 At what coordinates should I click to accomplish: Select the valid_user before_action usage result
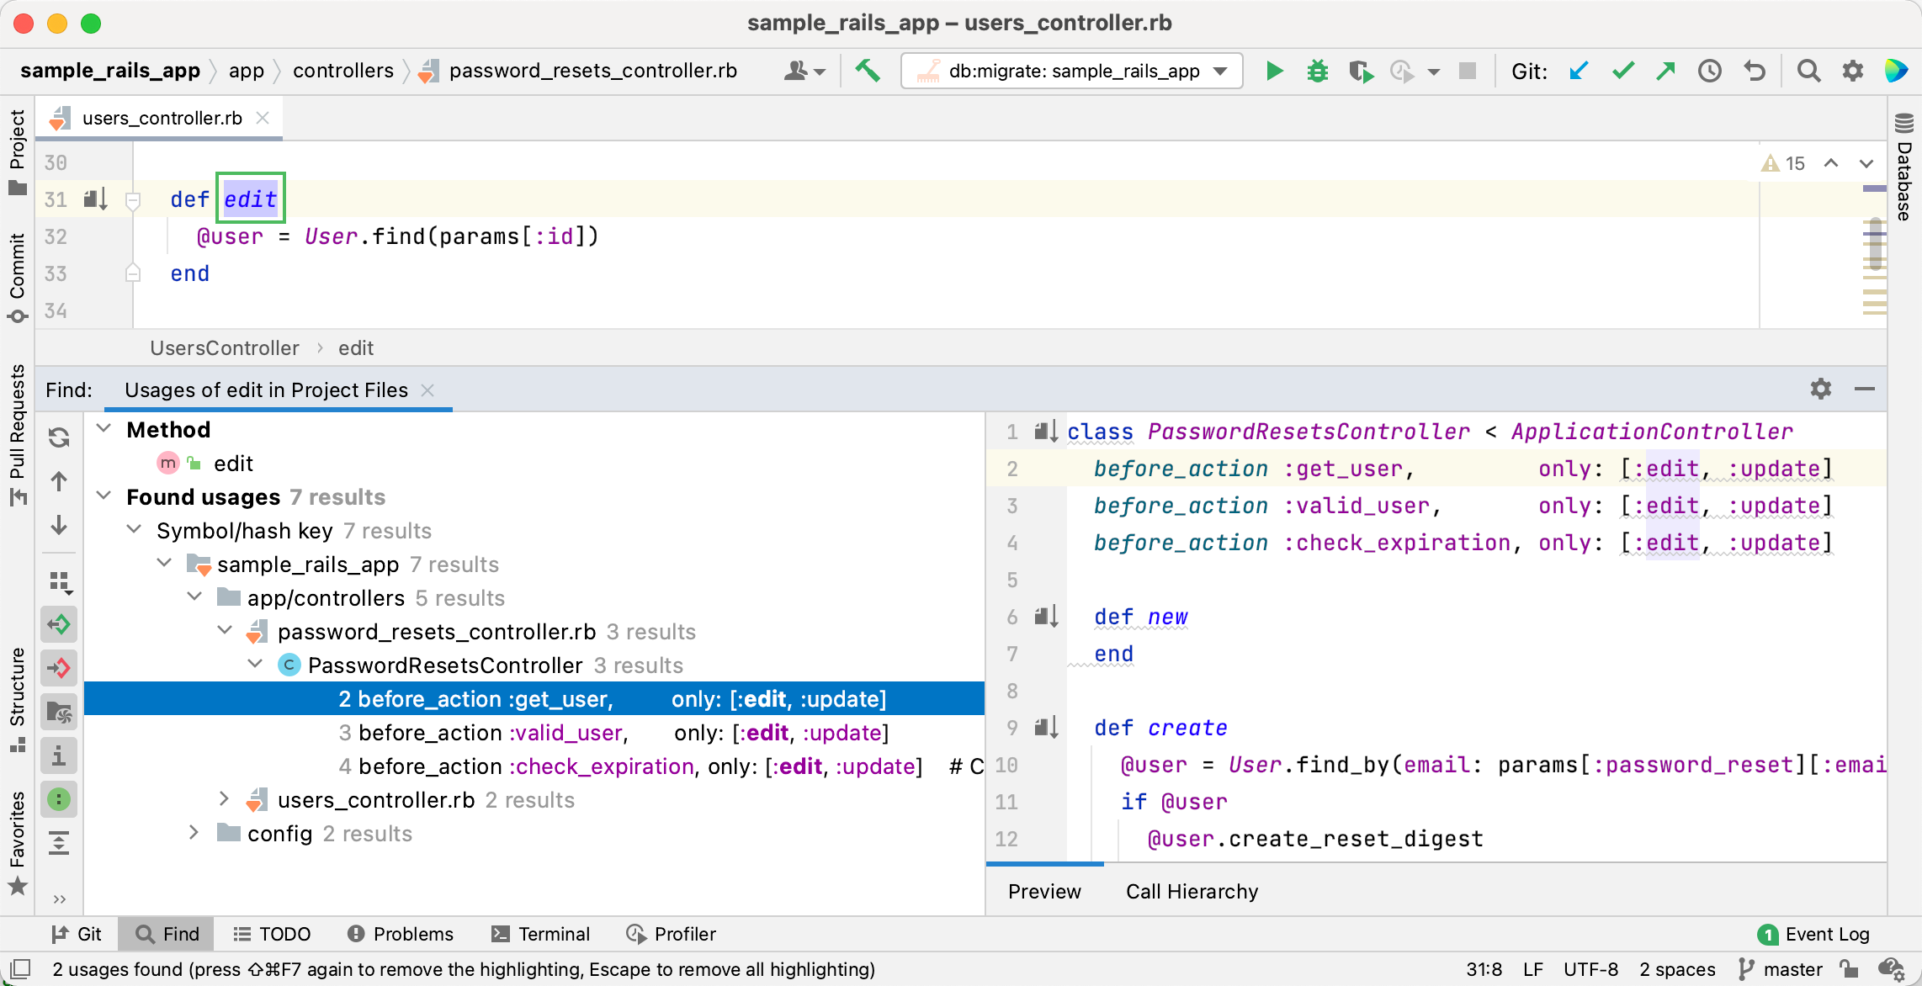(614, 733)
